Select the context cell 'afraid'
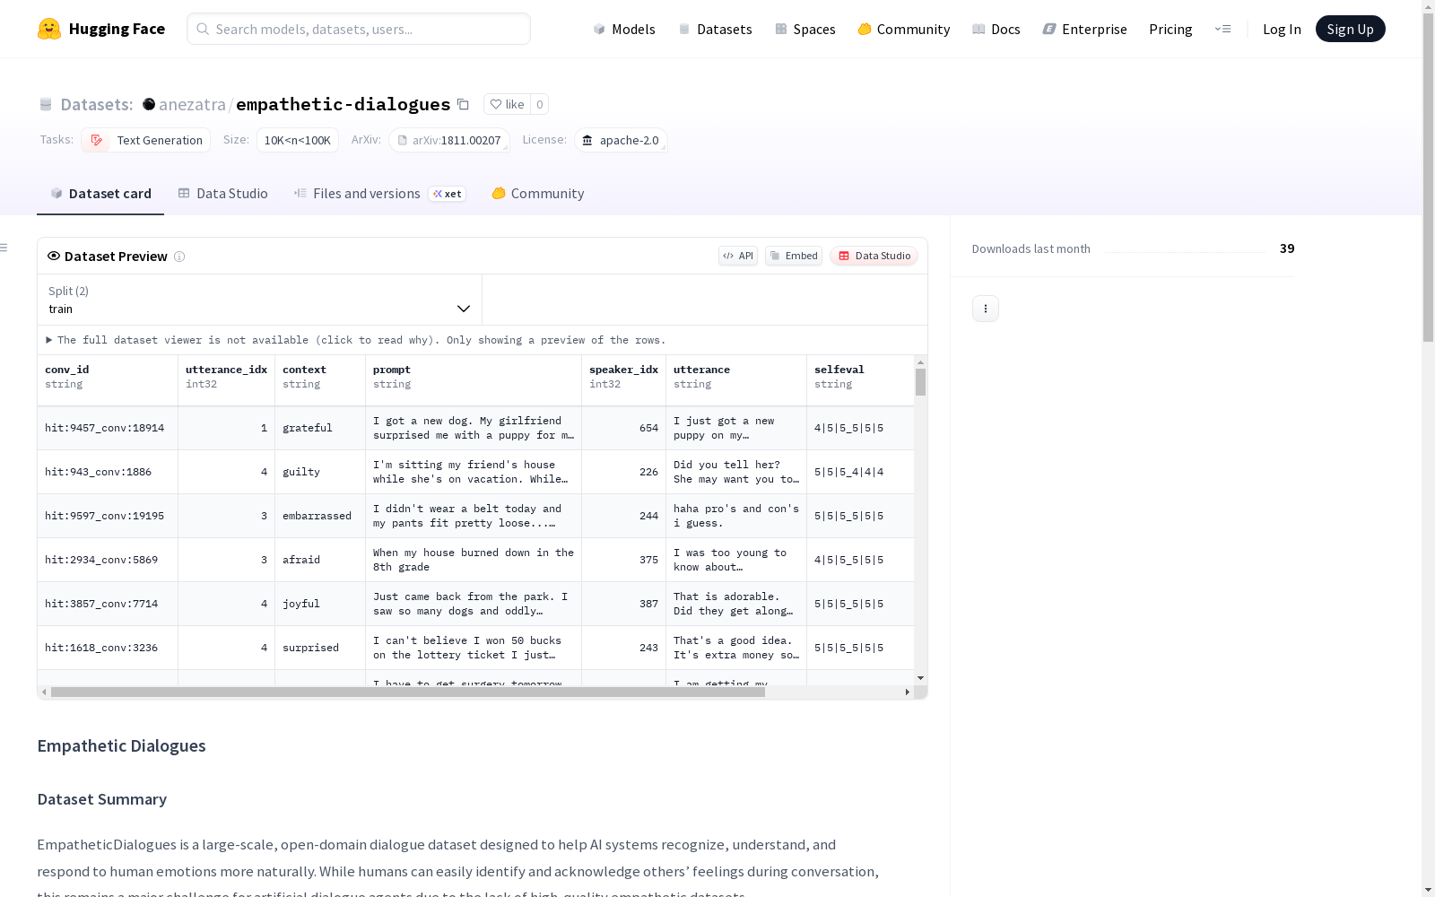Viewport: 1435px width, 897px height. 320,560
